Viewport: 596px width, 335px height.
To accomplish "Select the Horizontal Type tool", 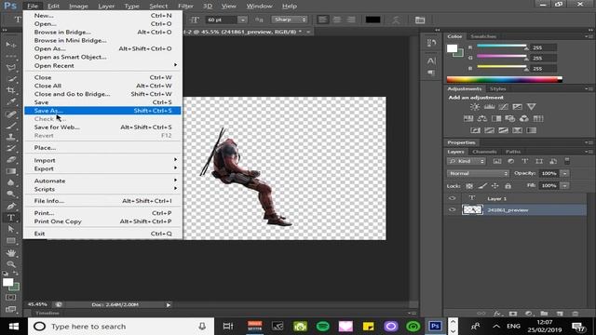I will tap(11, 218).
